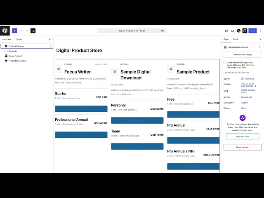Click the INR 3,999.00 price

pyautogui.click(x=211, y=155)
